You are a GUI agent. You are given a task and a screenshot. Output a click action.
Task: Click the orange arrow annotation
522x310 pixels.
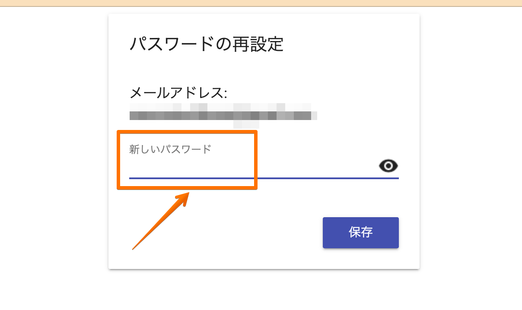161,221
